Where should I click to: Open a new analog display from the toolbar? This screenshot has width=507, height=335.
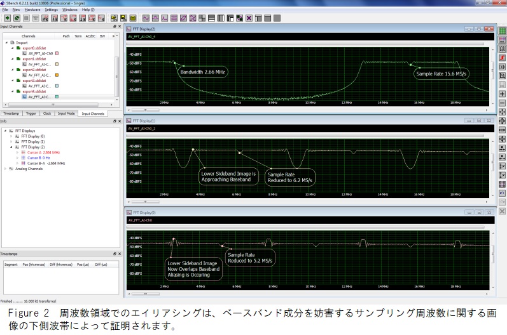(146, 18)
